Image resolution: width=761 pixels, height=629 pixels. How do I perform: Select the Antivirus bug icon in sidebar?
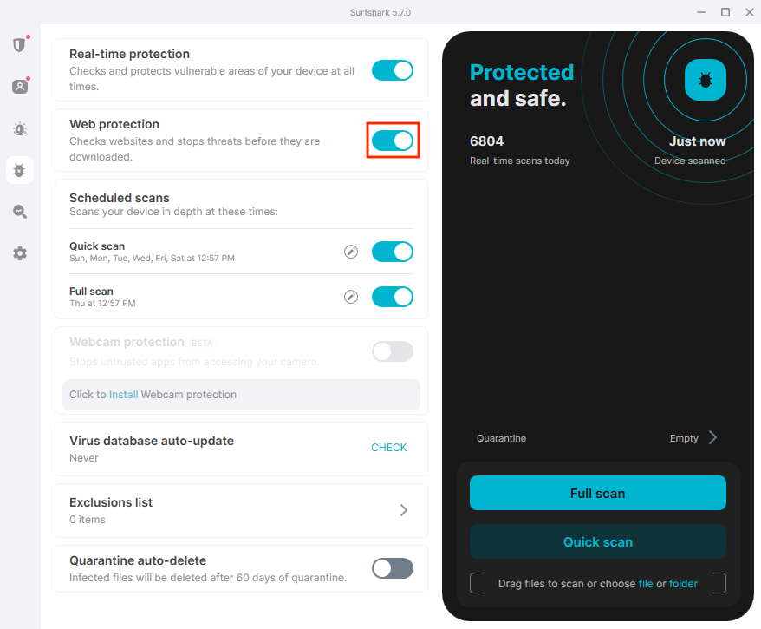click(20, 171)
